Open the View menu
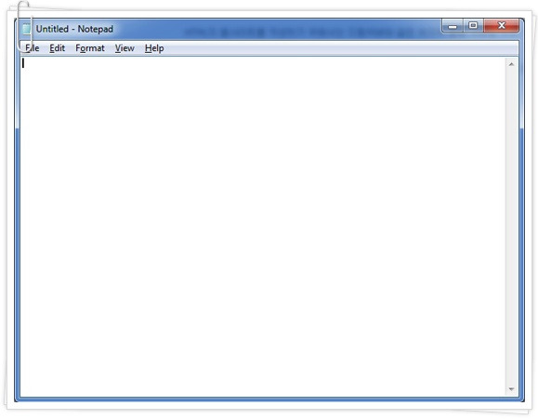The height and width of the screenshot is (419, 538). [x=125, y=48]
